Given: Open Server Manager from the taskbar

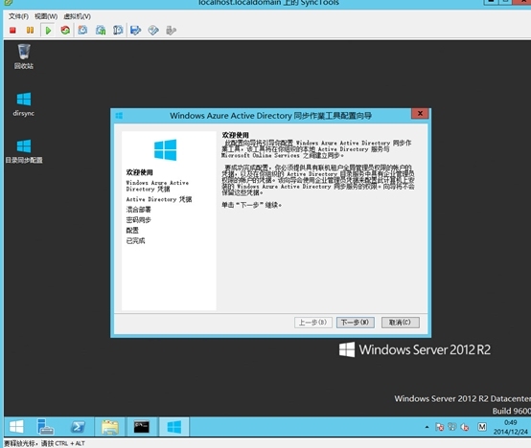Looking at the screenshot, I should [x=45, y=427].
